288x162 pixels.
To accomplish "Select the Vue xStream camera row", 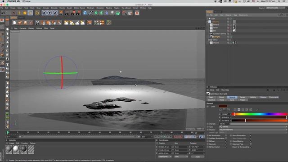I will tap(219, 34).
